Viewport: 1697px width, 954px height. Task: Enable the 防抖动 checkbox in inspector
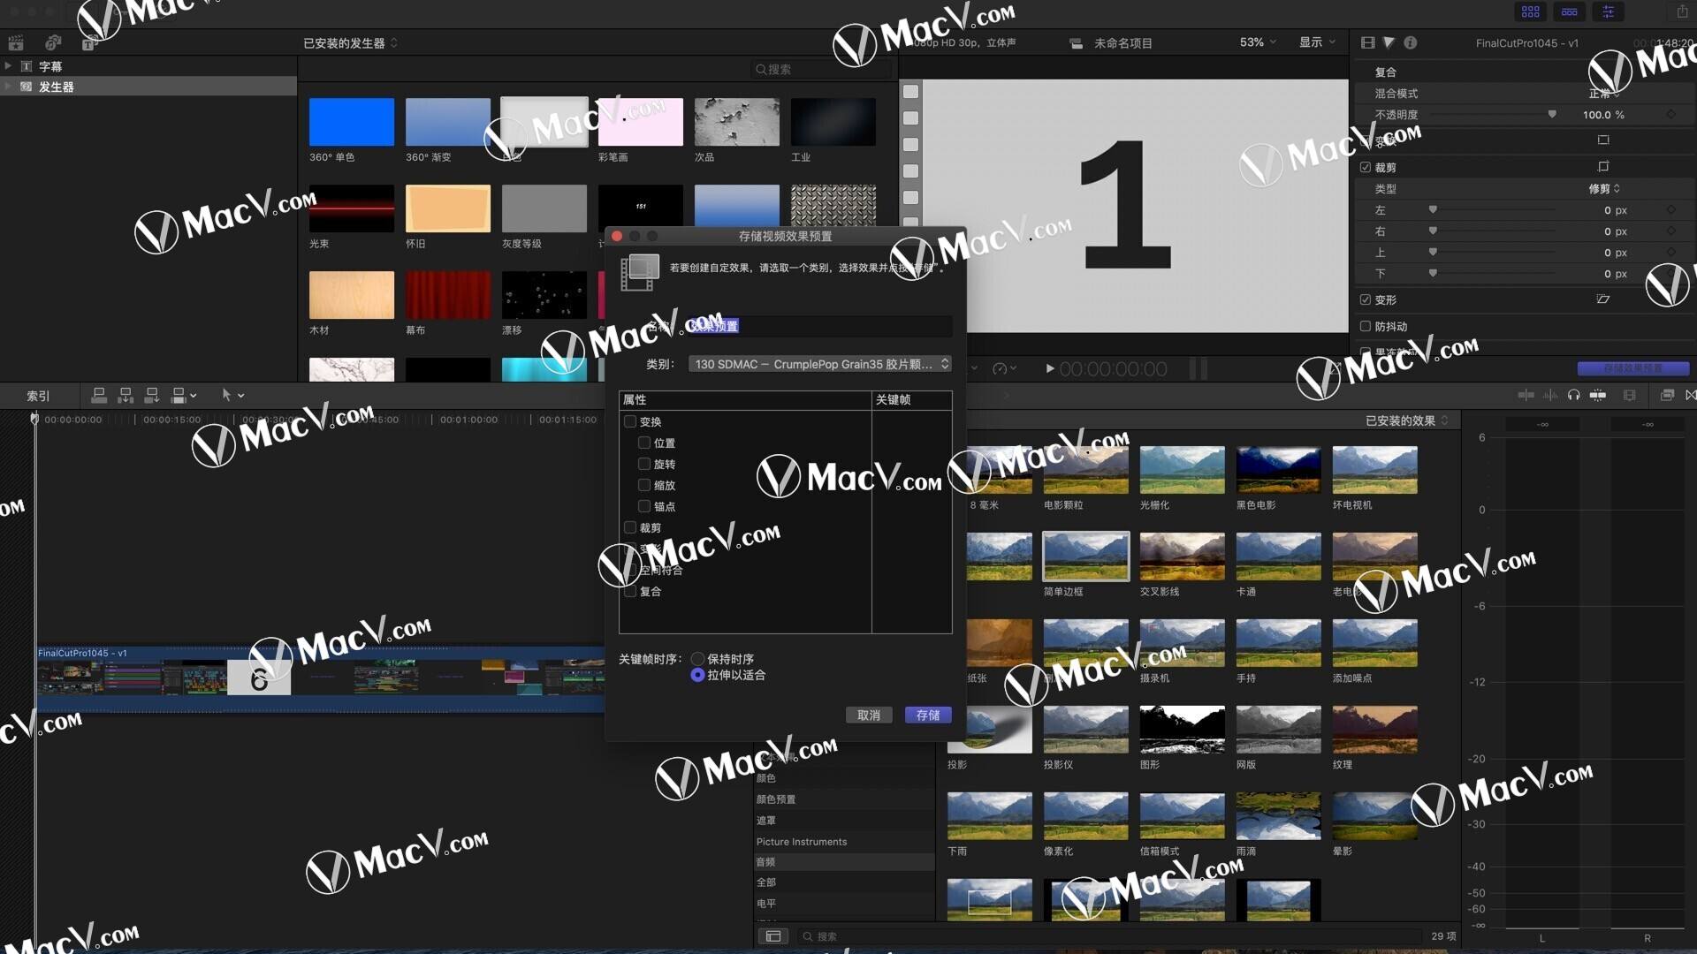point(1366,326)
